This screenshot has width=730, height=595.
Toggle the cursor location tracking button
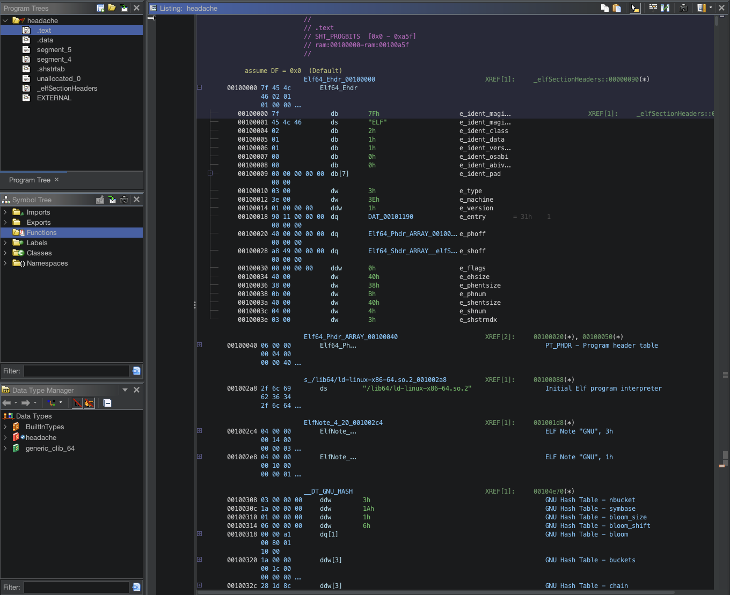(x=635, y=8)
